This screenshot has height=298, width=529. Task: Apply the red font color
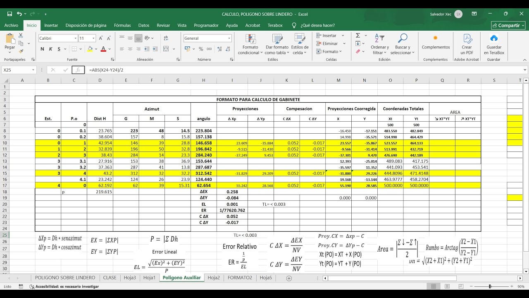(103, 49)
